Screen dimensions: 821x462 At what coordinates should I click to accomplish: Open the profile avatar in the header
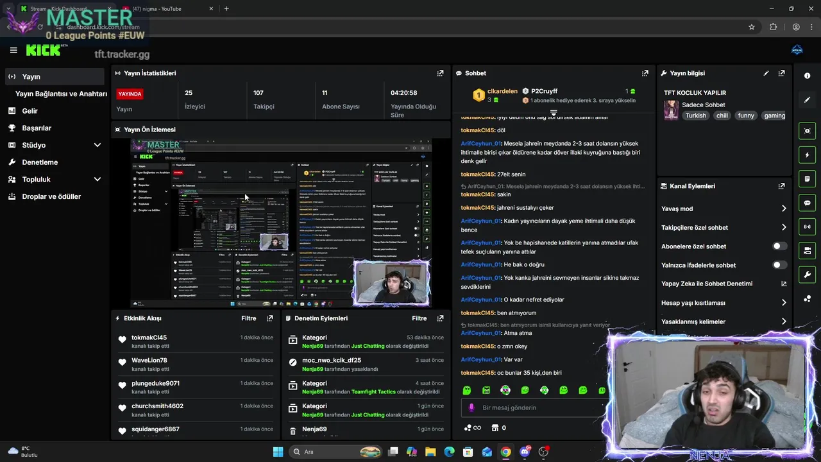797,50
